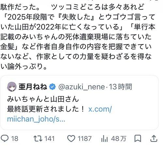The image size is (163, 148).
Task: Tap the 18 reply count
Action: click(x=15, y=139)
